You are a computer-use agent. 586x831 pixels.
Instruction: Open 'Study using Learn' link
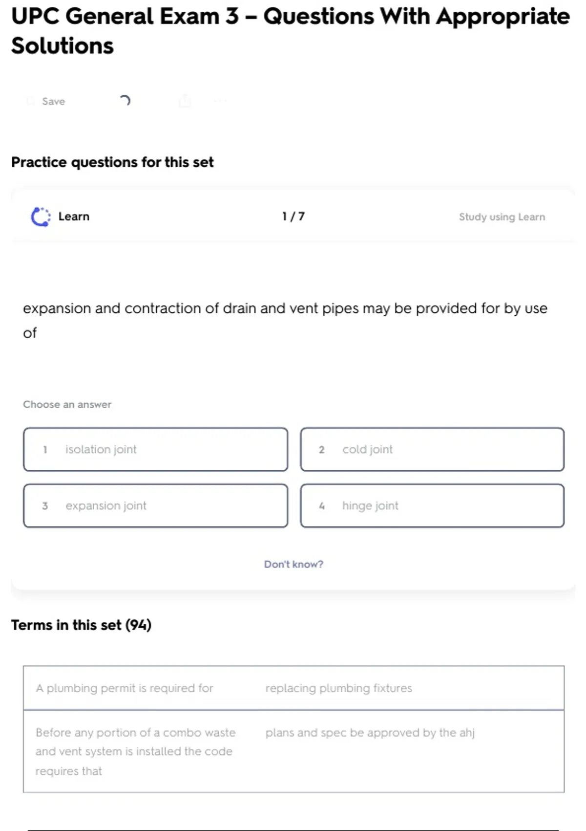502,217
